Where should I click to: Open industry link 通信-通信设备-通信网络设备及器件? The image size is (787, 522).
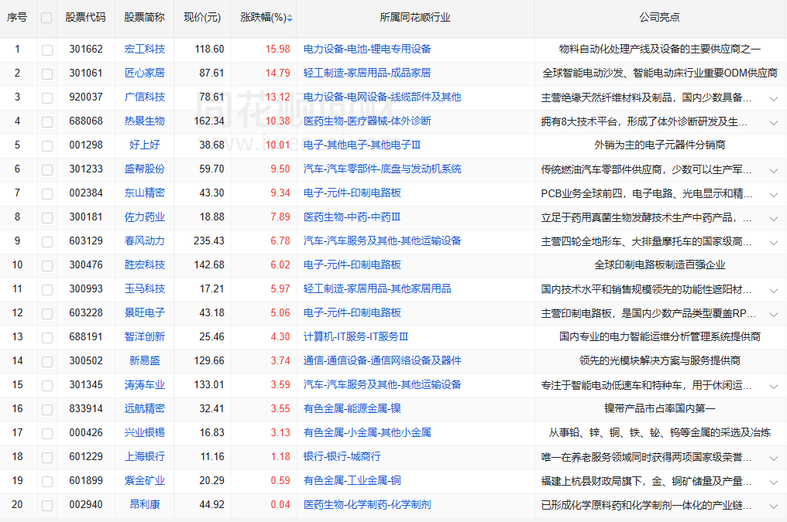(383, 360)
